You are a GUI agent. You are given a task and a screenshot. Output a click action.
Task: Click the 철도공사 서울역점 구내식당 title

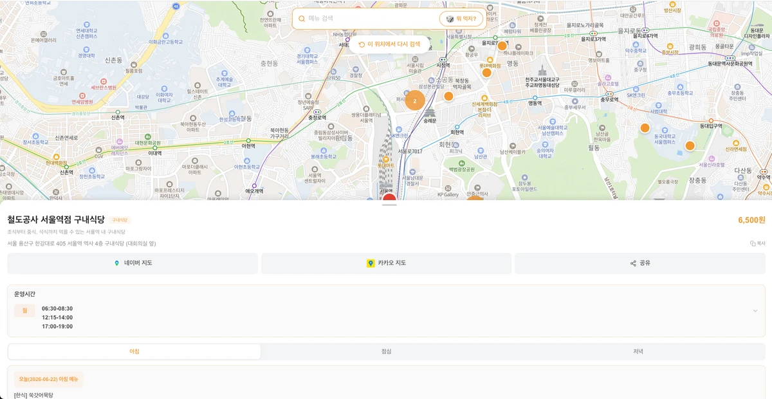pyautogui.click(x=56, y=220)
